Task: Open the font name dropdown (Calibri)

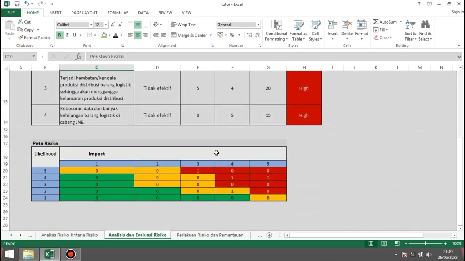Action: click(91, 25)
